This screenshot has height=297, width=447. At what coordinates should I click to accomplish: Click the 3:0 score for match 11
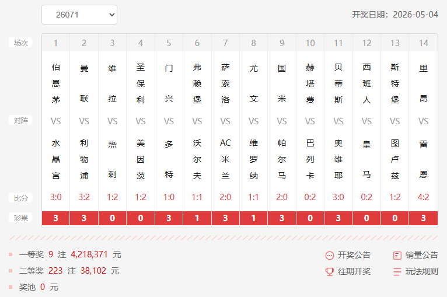[338, 197]
